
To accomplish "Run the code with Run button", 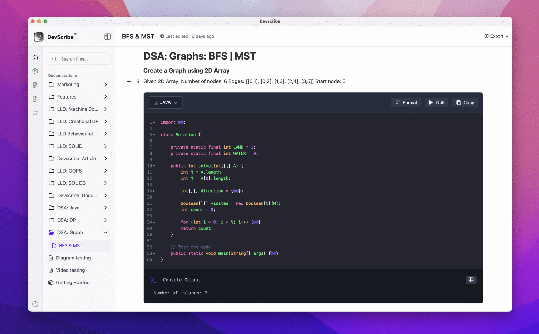I will [436, 102].
